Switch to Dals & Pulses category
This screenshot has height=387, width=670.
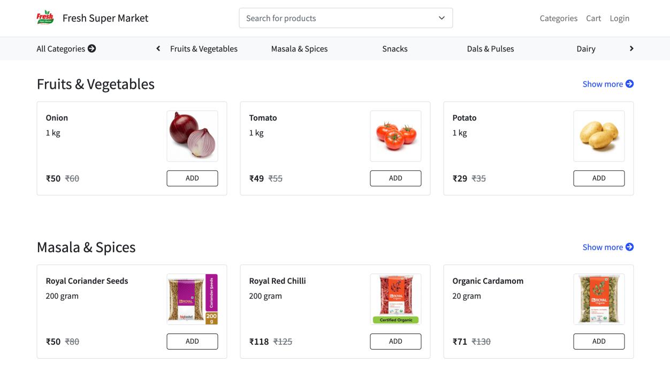[490, 48]
